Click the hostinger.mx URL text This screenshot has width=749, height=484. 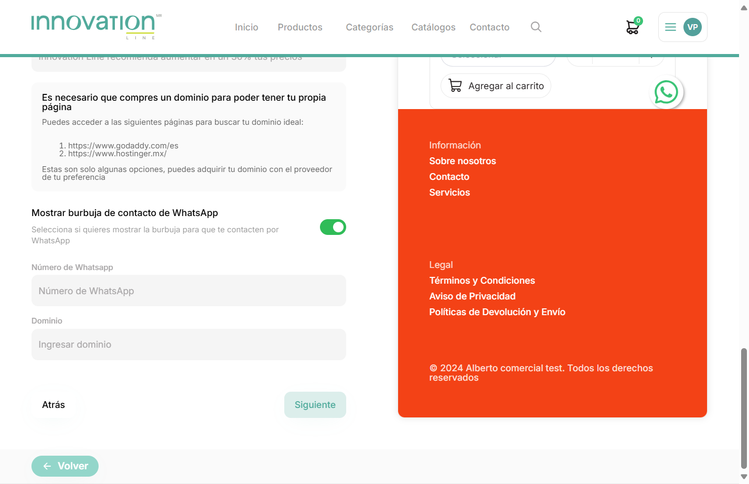click(117, 154)
